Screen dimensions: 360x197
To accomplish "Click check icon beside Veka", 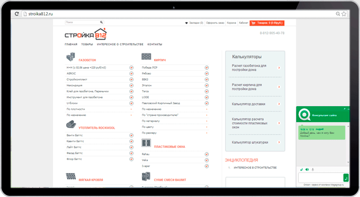I will coord(207,160).
